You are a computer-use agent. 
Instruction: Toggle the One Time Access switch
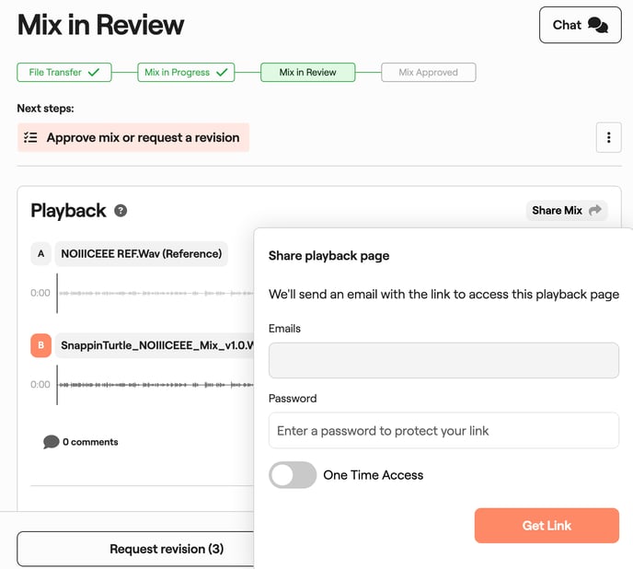tap(293, 475)
